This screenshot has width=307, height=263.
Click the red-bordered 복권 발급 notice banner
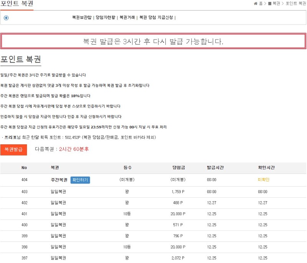point(153,41)
